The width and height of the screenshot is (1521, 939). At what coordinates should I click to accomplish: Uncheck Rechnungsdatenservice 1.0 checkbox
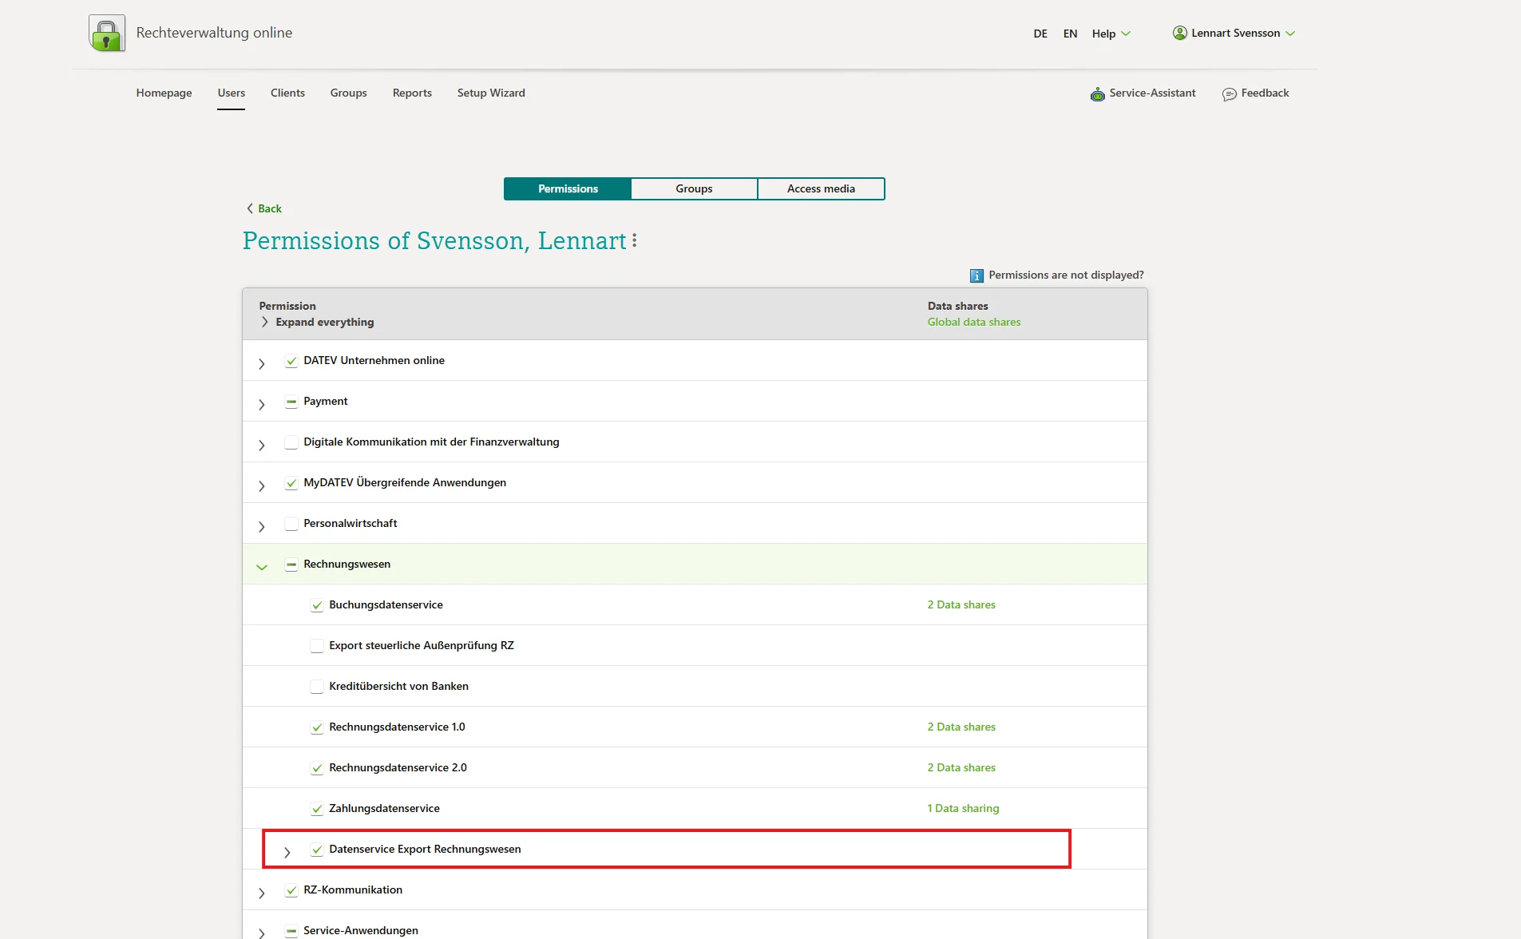pyautogui.click(x=317, y=727)
